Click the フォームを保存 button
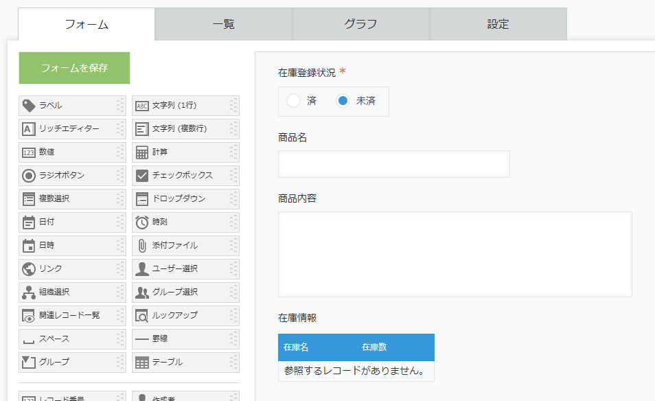This screenshot has height=401, width=655. coord(74,68)
